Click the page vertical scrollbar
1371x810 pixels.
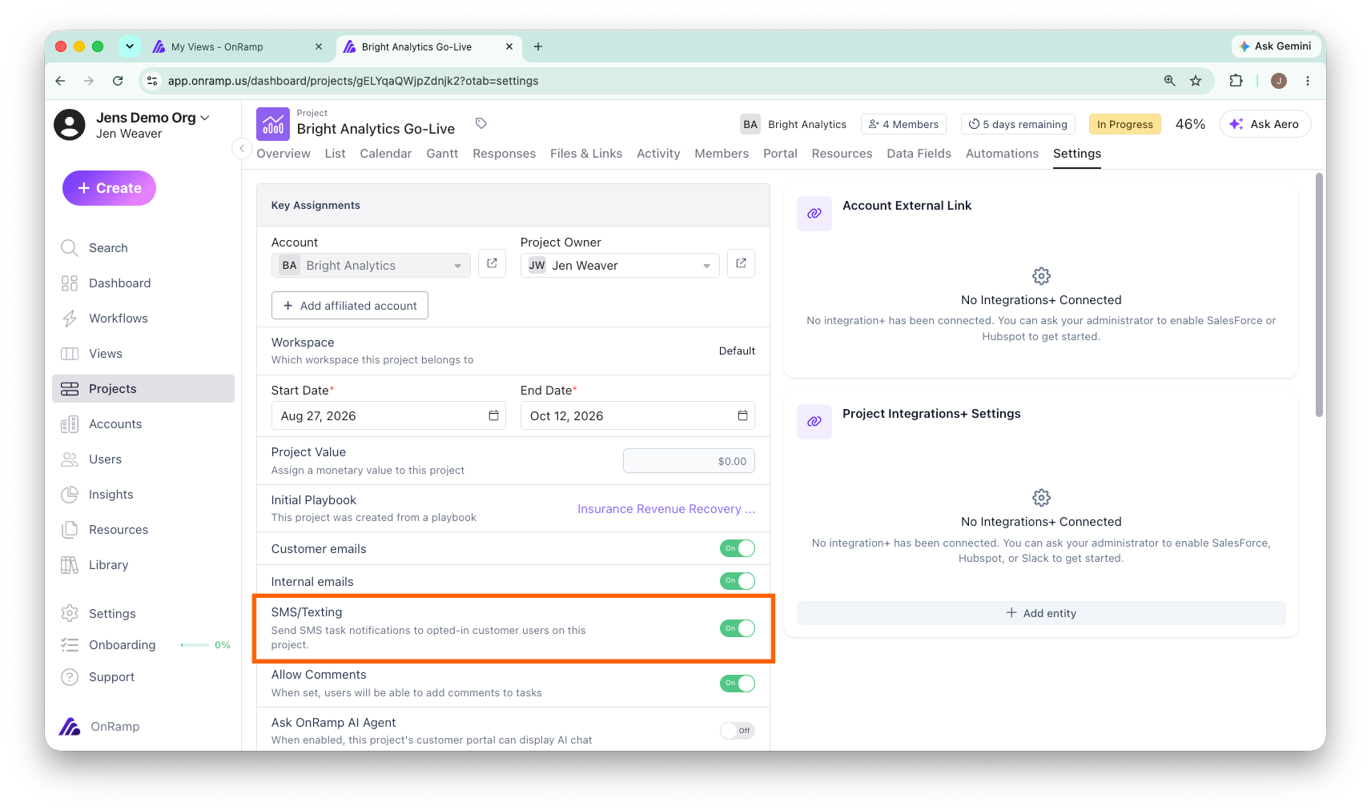pos(1319,295)
